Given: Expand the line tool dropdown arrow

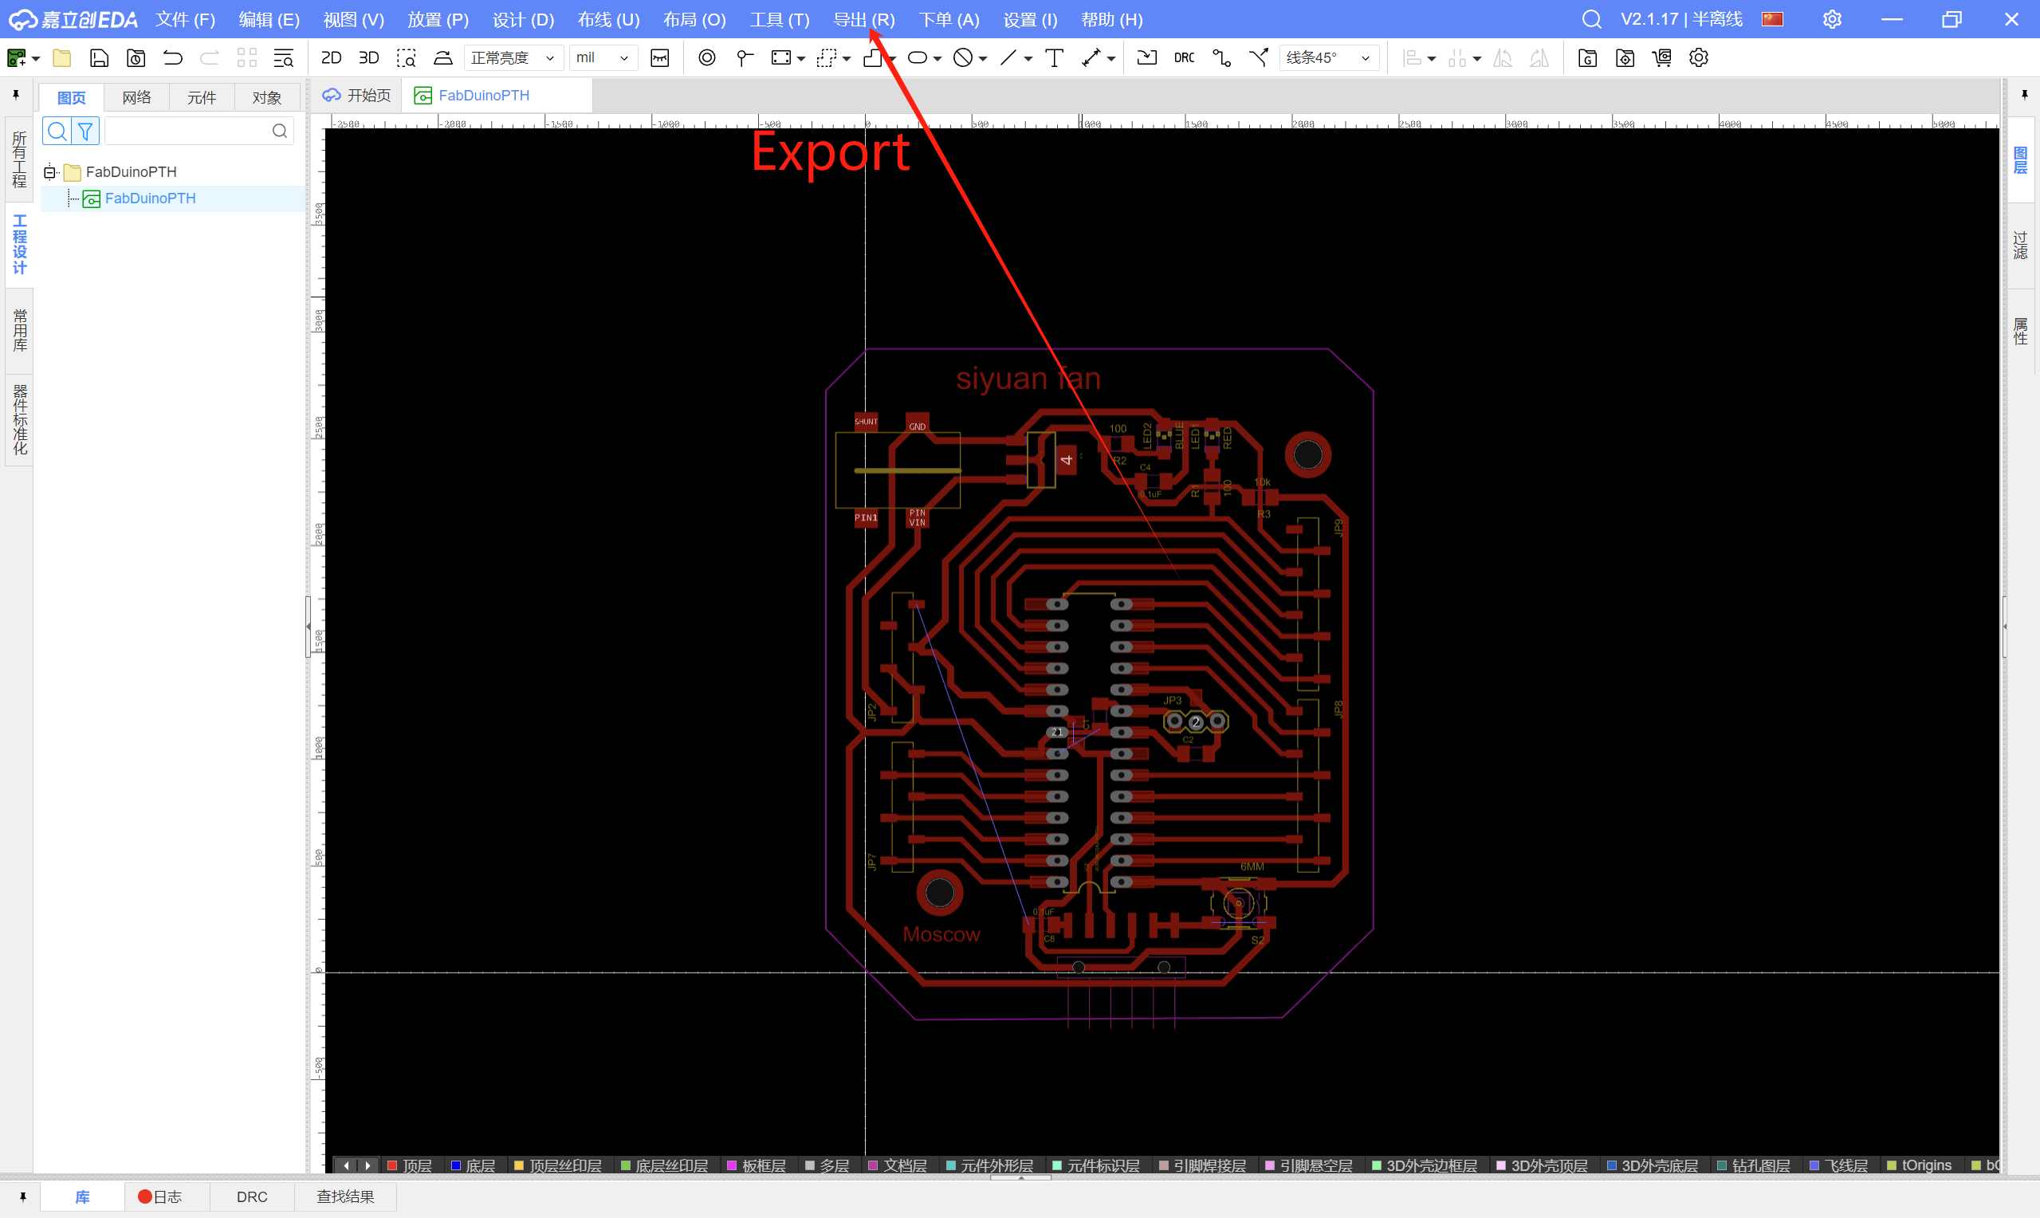Looking at the screenshot, I should coord(1028,59).
